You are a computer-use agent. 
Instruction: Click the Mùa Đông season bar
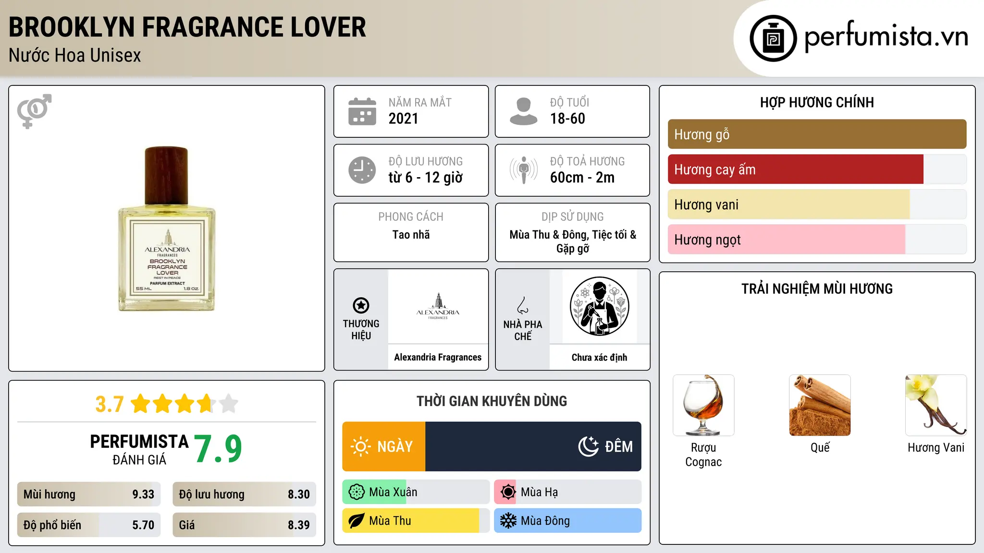[x=568, y=521]
